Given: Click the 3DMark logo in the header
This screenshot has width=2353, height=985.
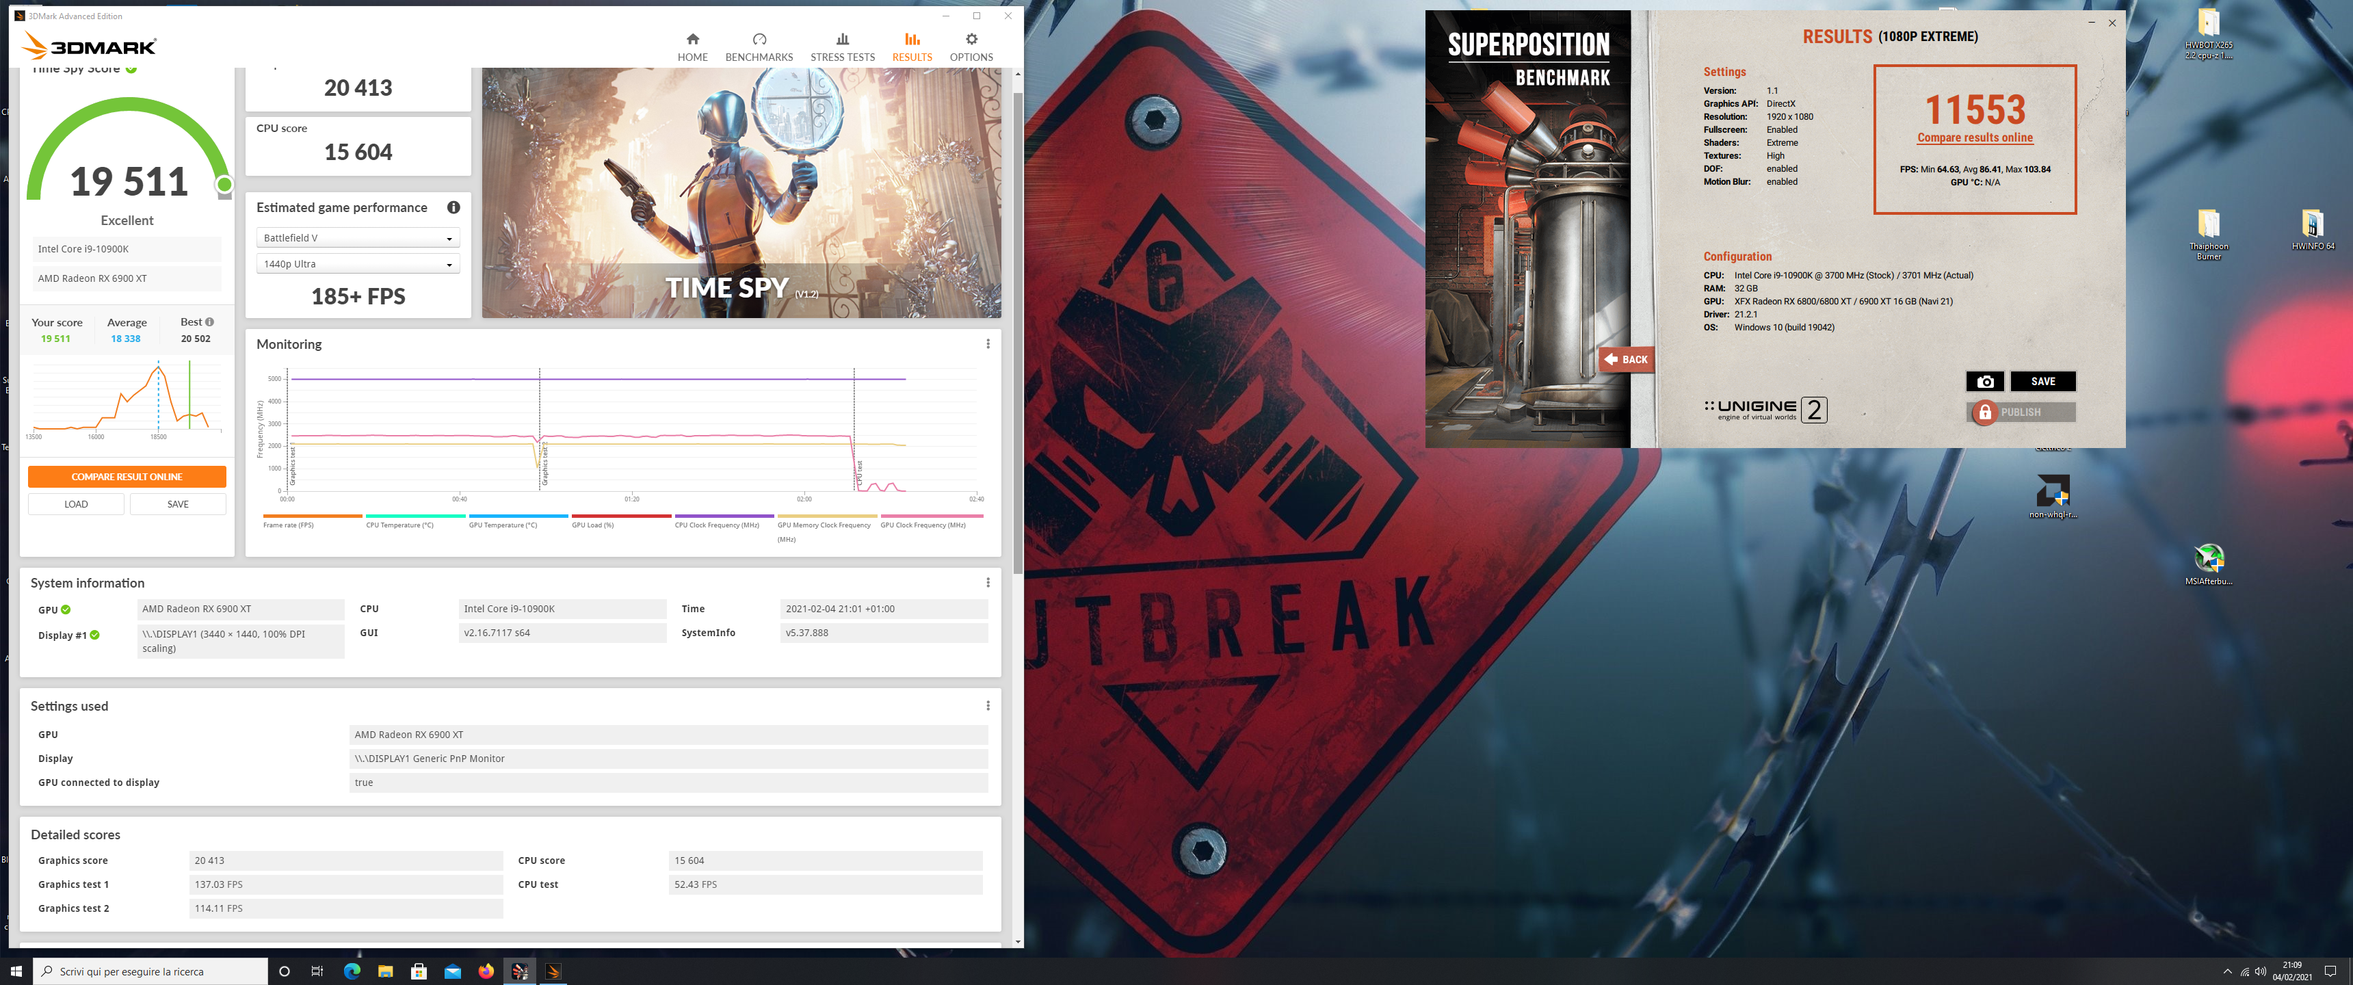Looking at the screenshot, I should 90,46.
